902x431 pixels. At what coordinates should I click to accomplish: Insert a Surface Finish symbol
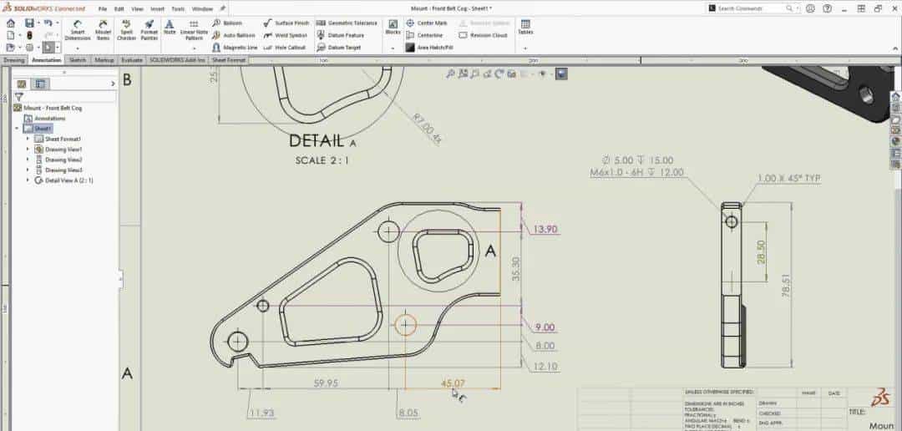click(286, 23)
